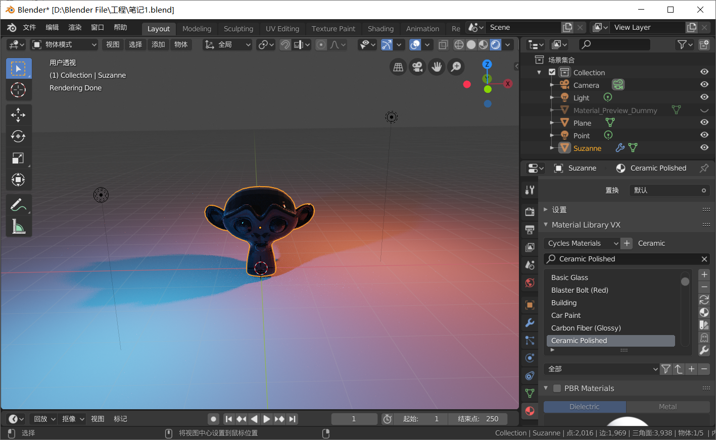Choose the Move tool
Viewport: 716px width, 440px height.
tap(18, 115)
